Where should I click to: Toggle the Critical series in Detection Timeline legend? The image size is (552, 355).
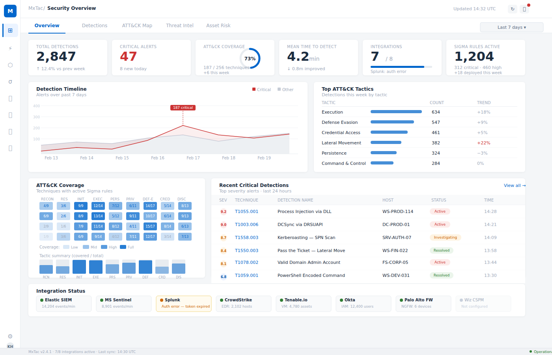(261, 89)
